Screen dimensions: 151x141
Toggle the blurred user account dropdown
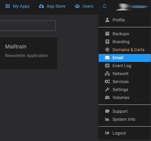pos(132,7)
